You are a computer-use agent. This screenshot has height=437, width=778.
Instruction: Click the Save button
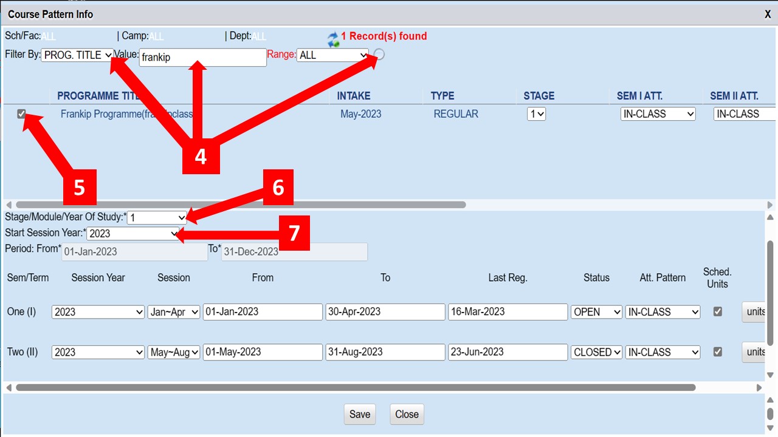point(359,415)
